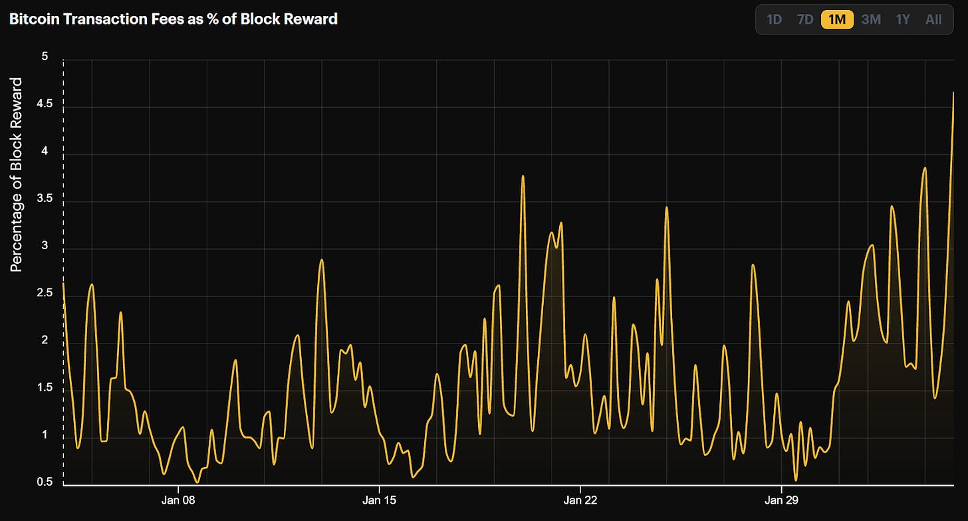Screen dimensions: 968x521
Task: Select the 1D time range
Action: pyautogui.click(x=774, y=19)
